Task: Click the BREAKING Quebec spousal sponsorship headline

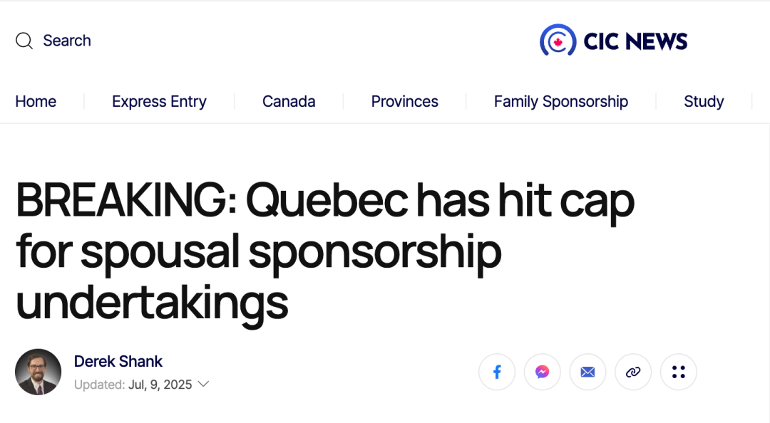Action: click(325, 251)
